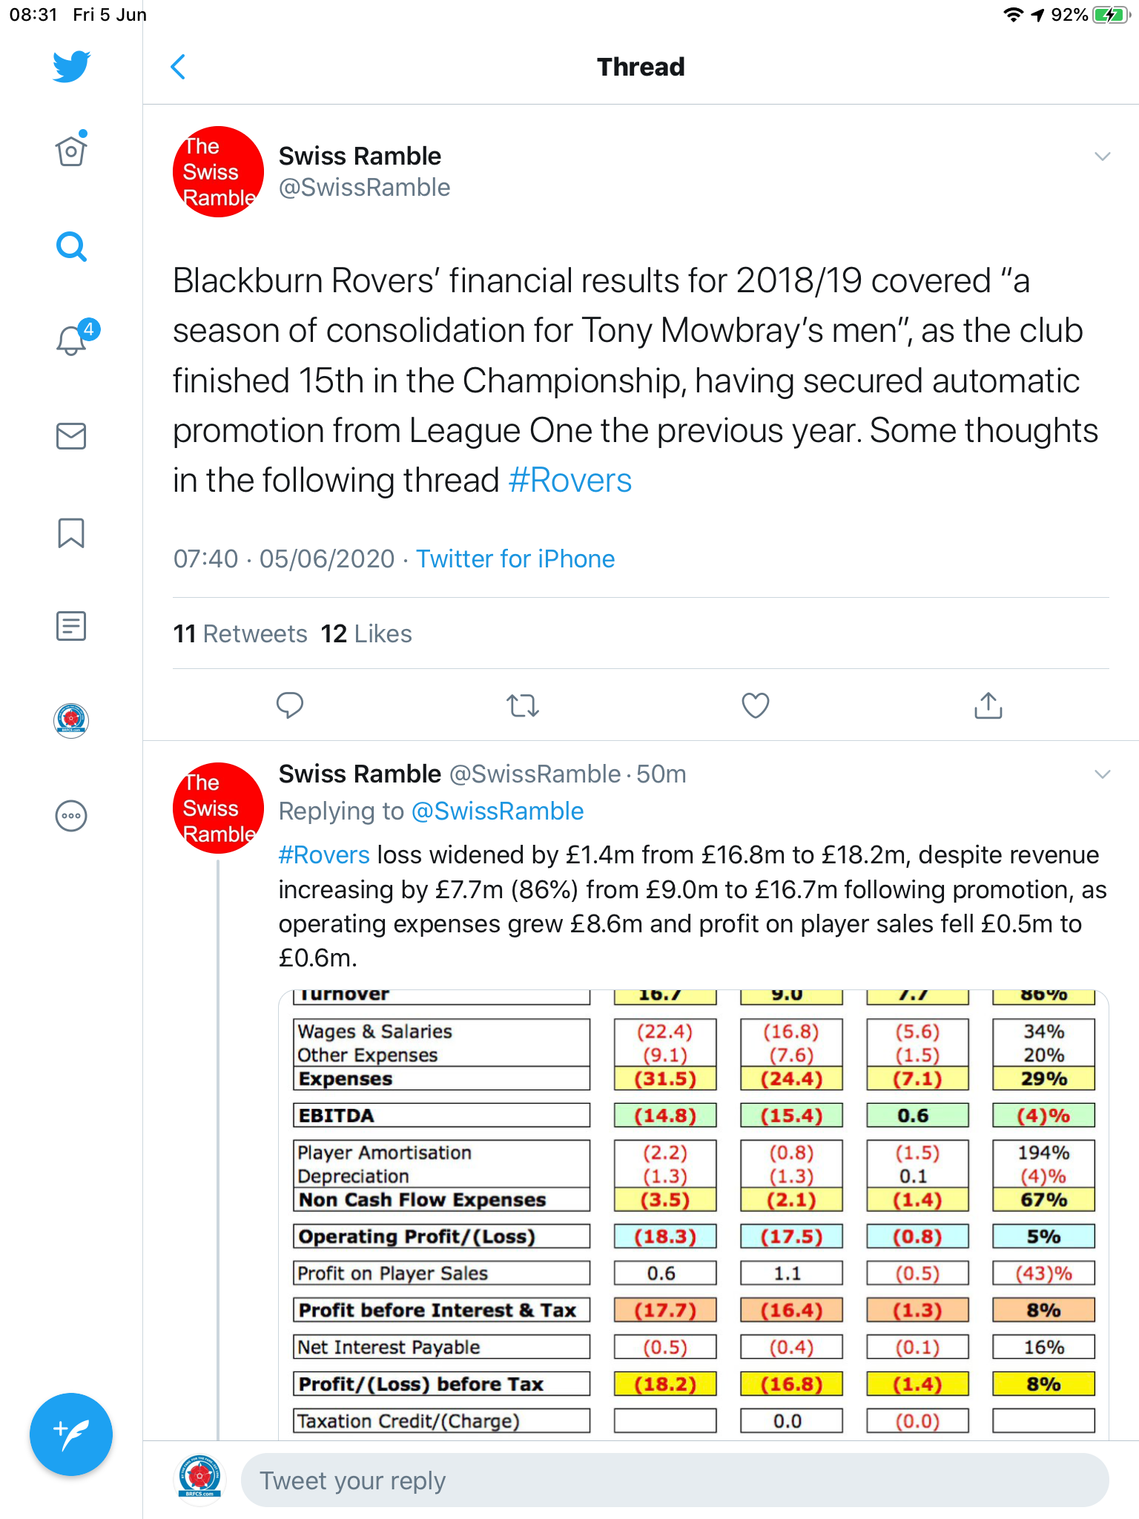Open the Twitter for iPhone link

[515, 558]
